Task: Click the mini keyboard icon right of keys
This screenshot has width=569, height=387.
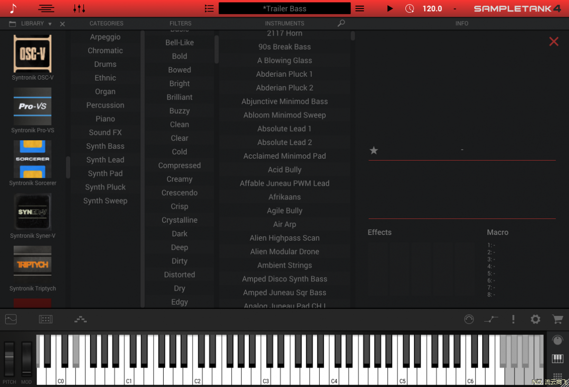Action: (558, 359)
